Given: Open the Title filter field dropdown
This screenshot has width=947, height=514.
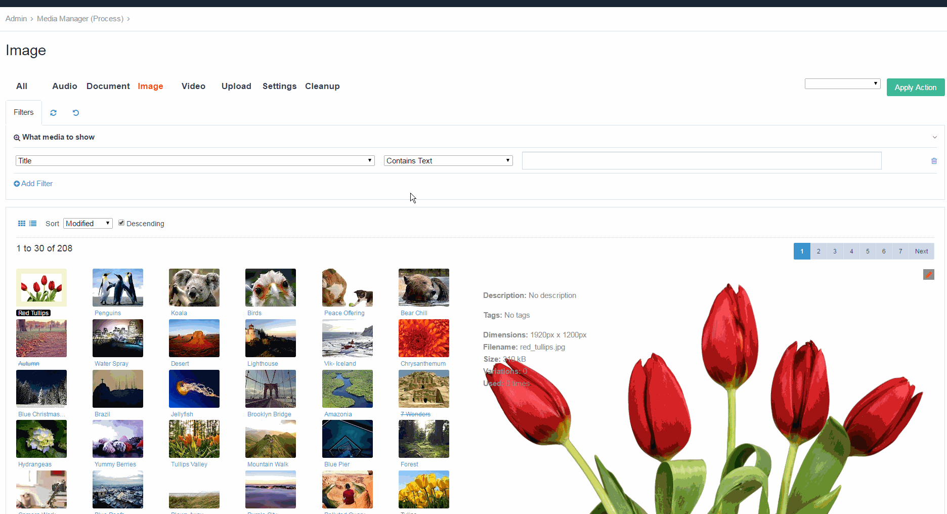Looking at the screenshot, I should click(194, 160).
